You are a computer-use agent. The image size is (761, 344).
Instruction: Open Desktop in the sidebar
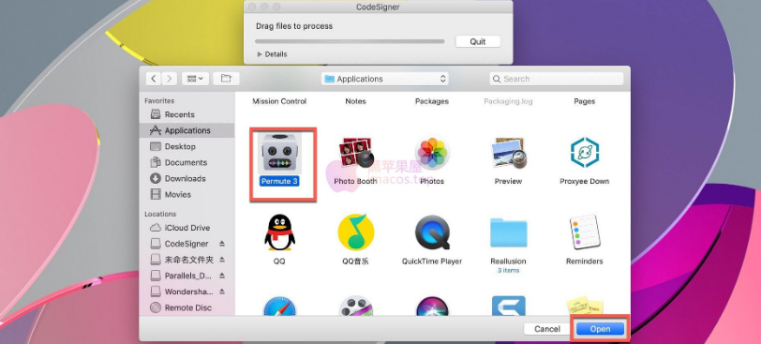[x=187, y=146]
